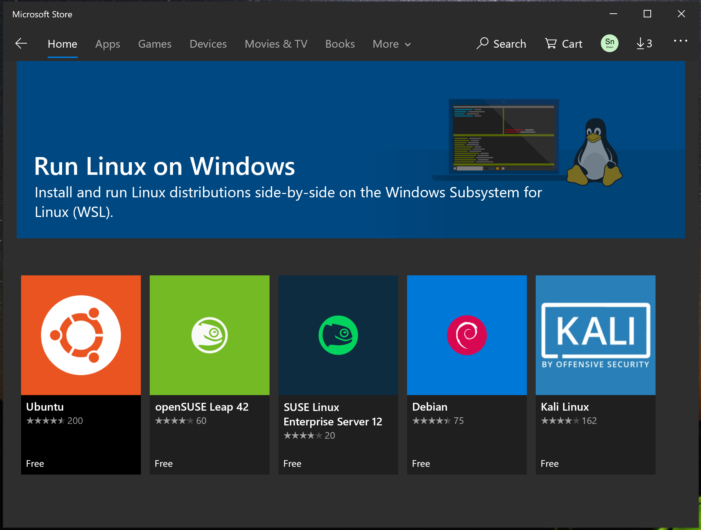Screen dimensions: 701x530
Task: Click the Debian swirl logo
Action: [x=467, y=335]
